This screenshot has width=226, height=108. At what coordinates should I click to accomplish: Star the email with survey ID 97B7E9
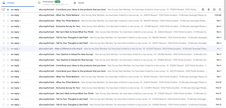click(8, 10)
